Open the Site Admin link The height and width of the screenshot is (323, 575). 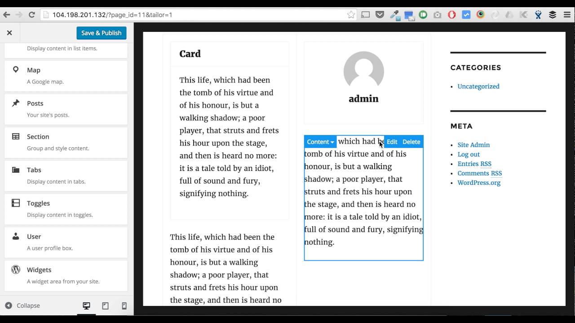(x=473, y=145)
